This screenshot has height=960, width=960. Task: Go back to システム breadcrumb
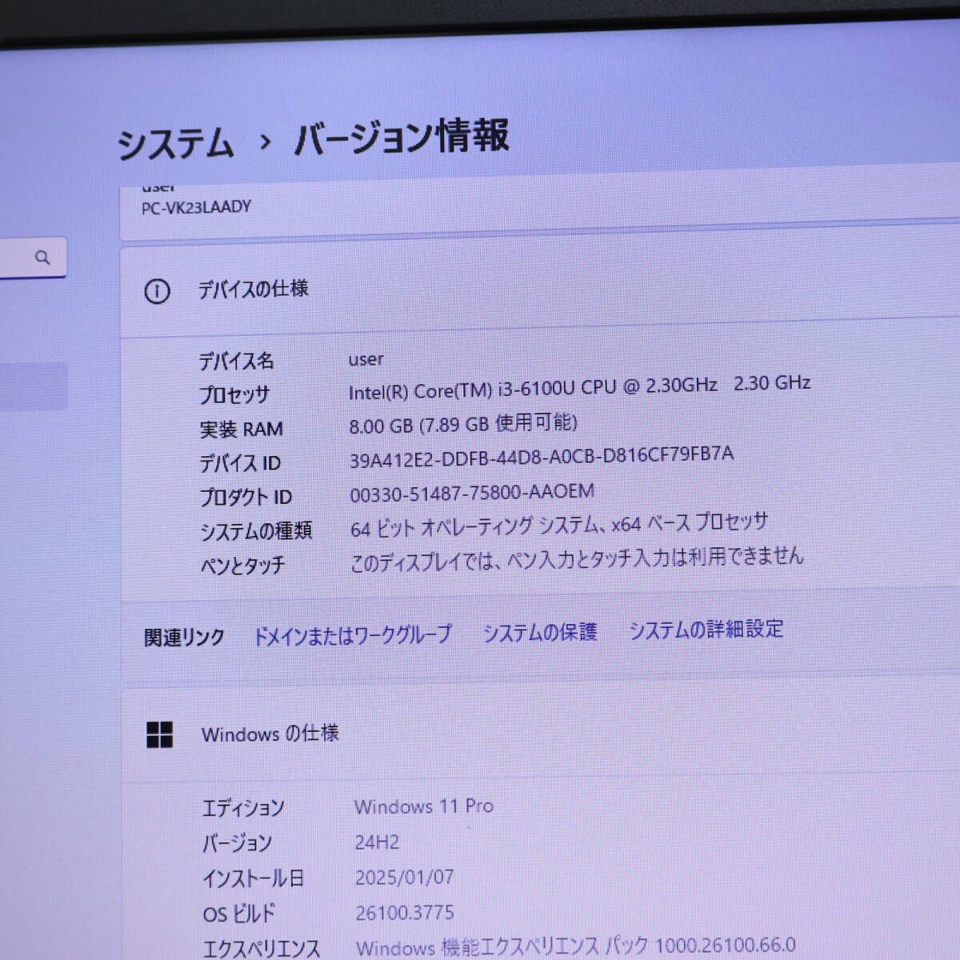point(176,144)
